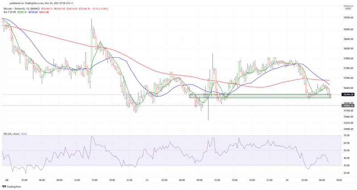Click the date label 24 on time axis
Viewport: 357px width, 190px height.
[287, 180]
